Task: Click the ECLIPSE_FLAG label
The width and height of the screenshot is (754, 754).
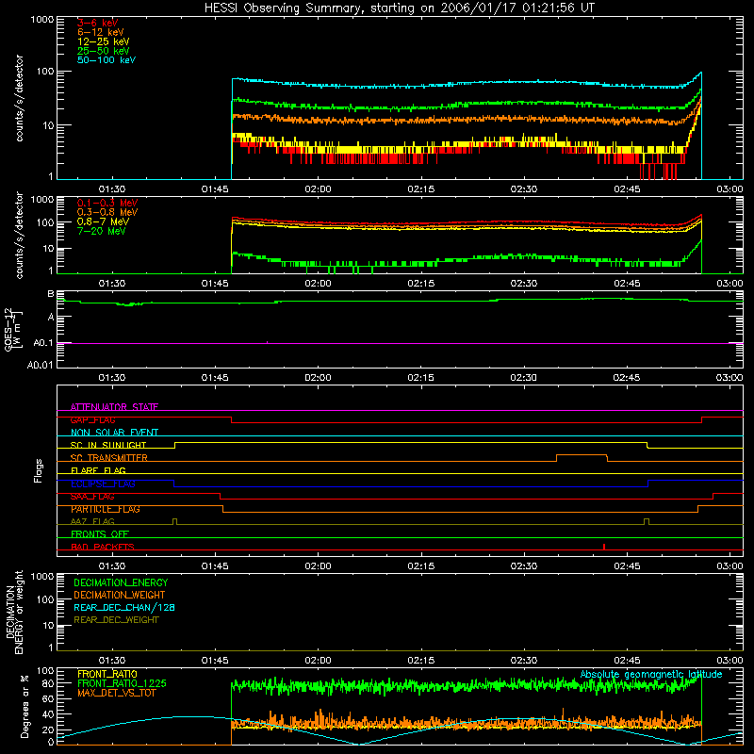Action: (103, 484)
